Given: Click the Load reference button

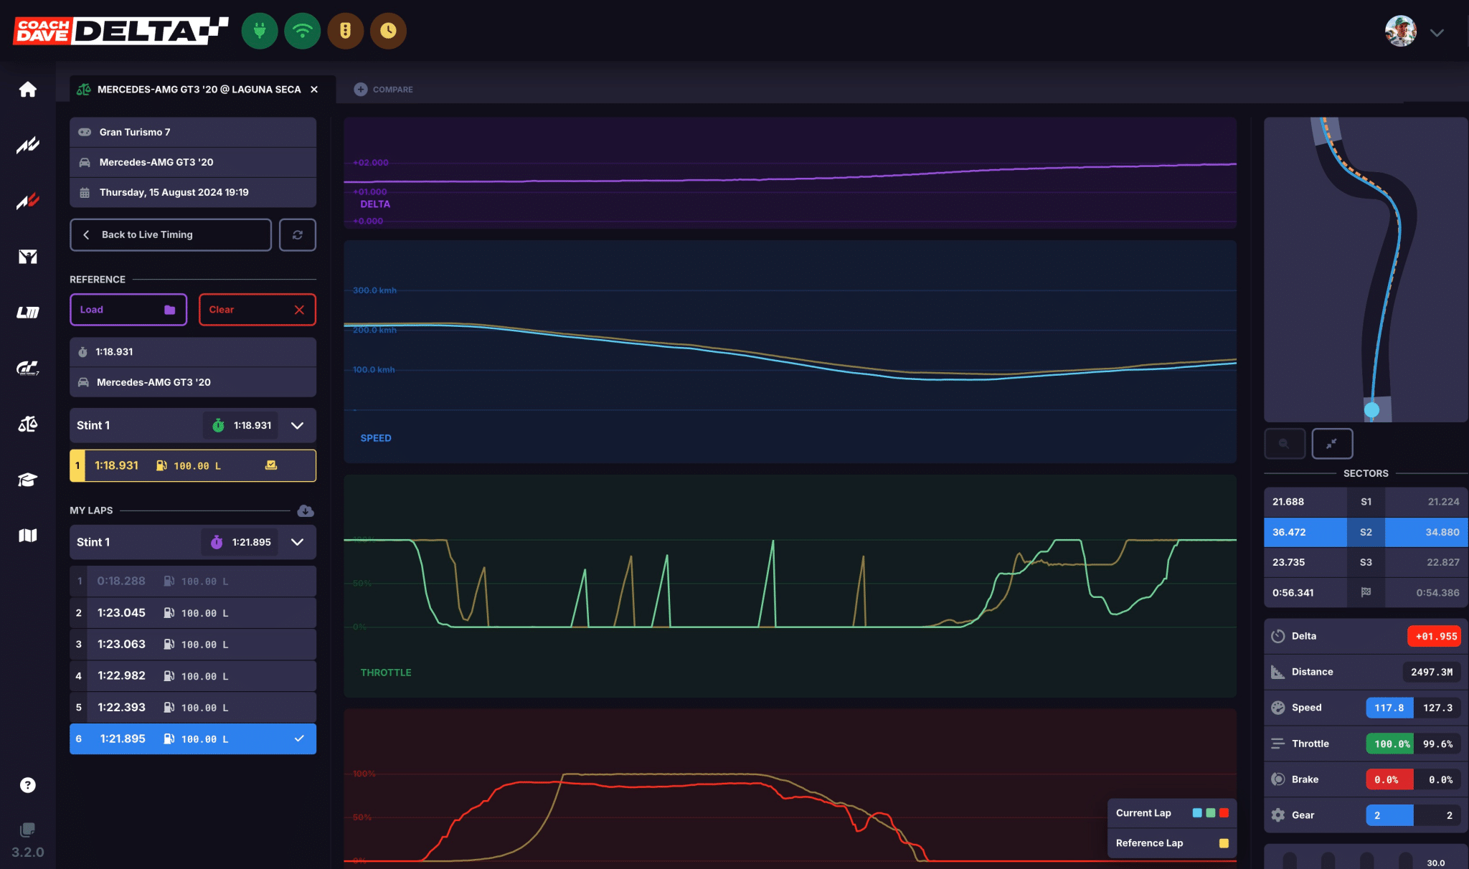Looking at the screenshot, I should [128, 310].
